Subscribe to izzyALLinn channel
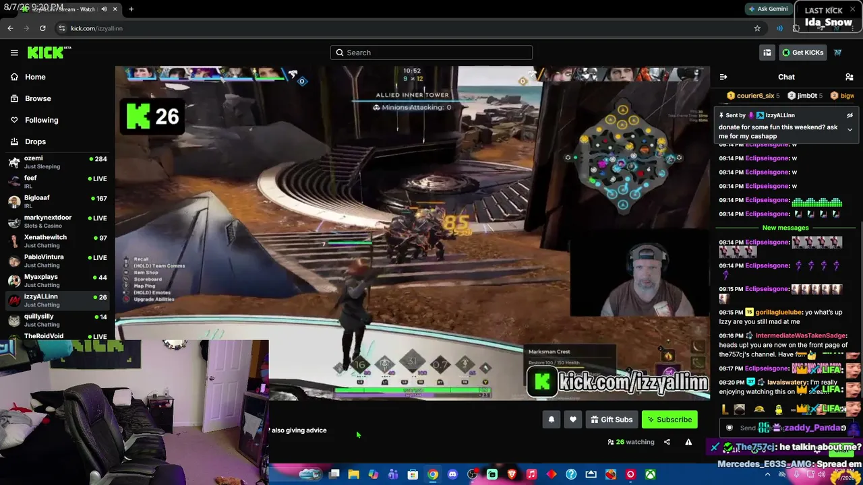Viewport: 863px width, 485px height. coord(669,420)
